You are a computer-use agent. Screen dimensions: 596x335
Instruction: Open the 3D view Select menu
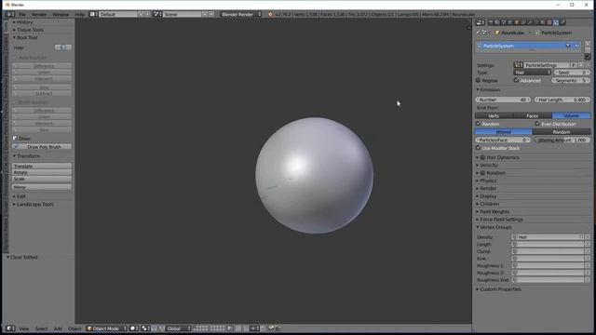41,328
